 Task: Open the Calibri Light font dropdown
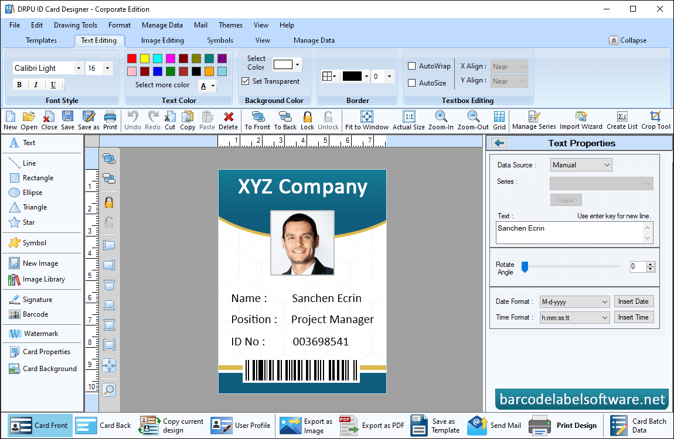tap(78, 68)
